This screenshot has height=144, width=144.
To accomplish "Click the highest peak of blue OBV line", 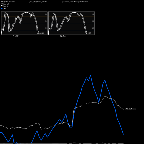I will 90,75.
